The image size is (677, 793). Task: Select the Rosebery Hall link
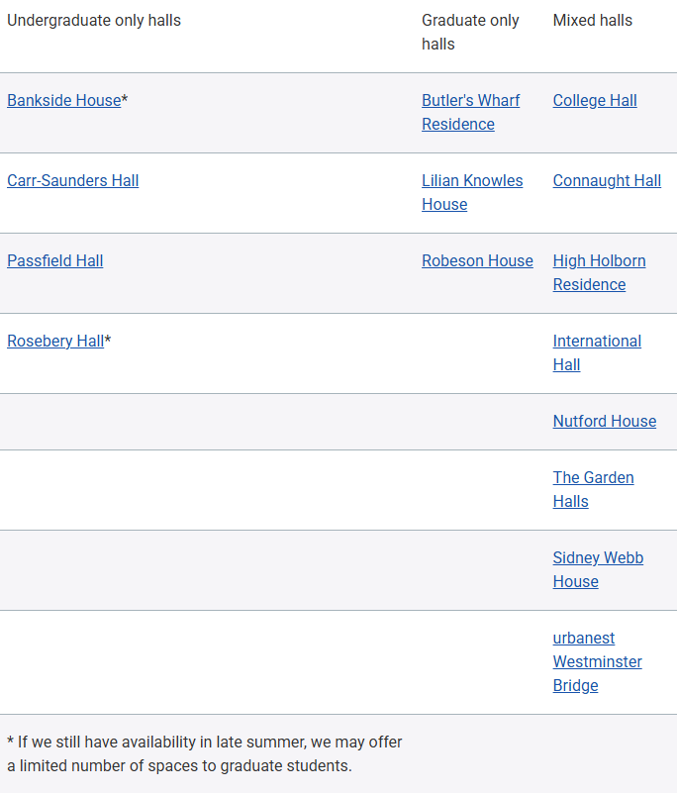(55, 341)
